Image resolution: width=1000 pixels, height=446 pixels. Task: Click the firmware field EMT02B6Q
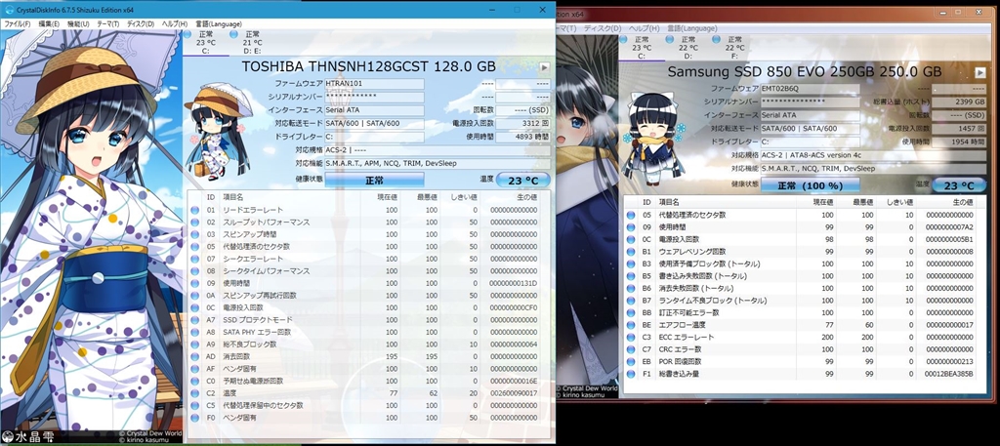810,89
